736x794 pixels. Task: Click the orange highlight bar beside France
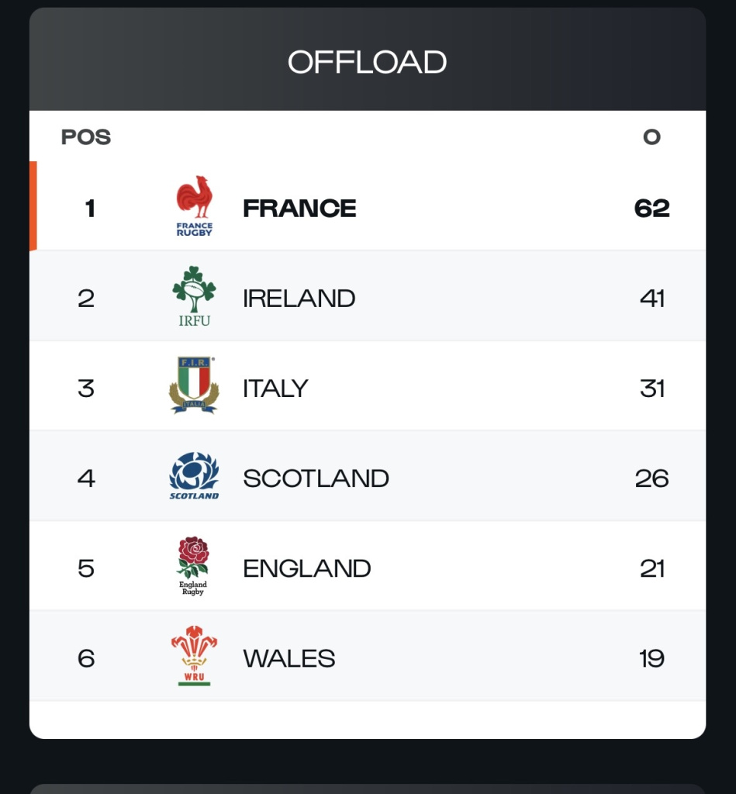[33, 206]
